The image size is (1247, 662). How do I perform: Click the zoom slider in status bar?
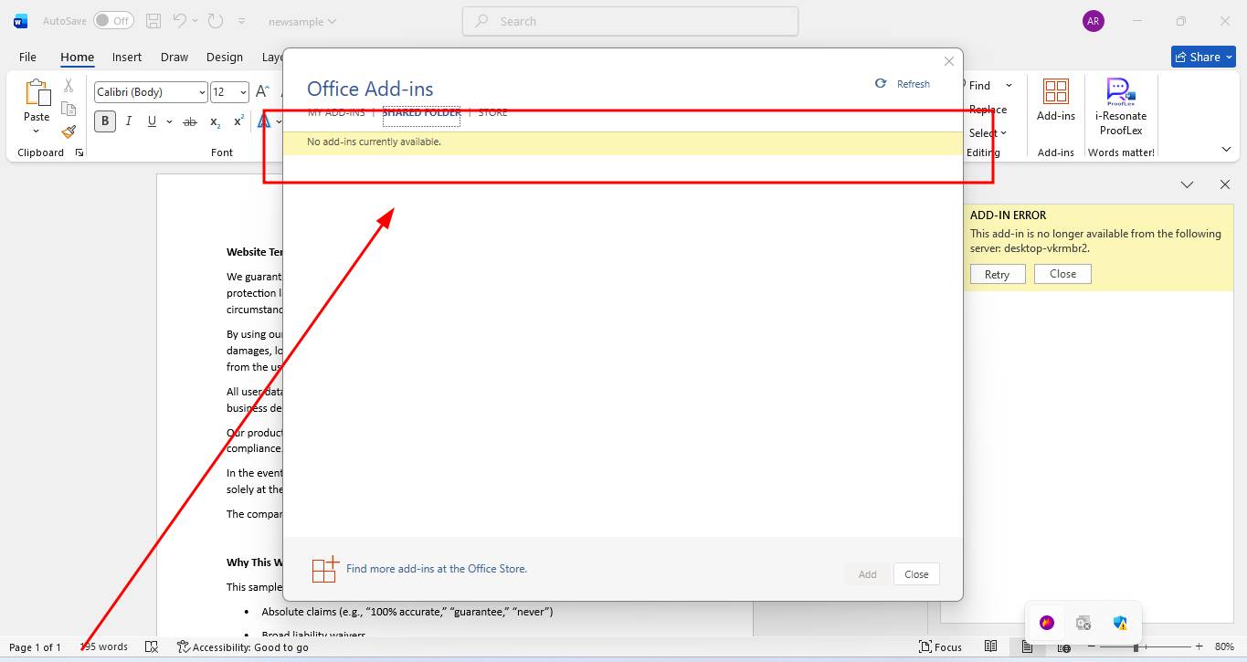[1136, 646]
